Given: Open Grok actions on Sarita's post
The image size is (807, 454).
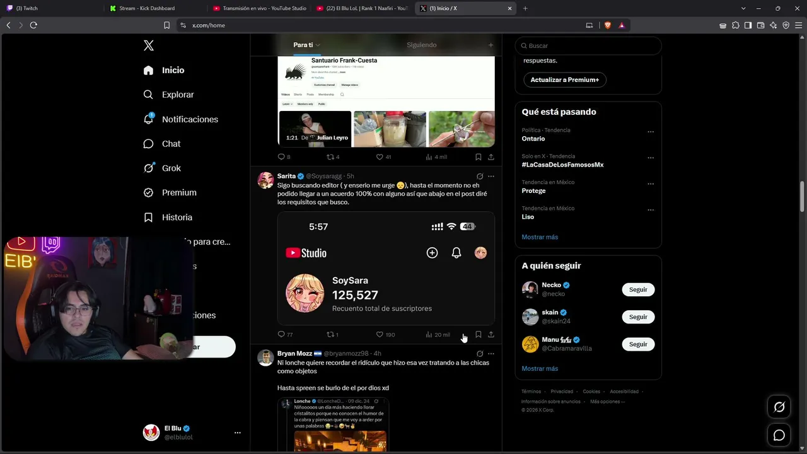Looking at the screenshot, I should tap(480, 177).
